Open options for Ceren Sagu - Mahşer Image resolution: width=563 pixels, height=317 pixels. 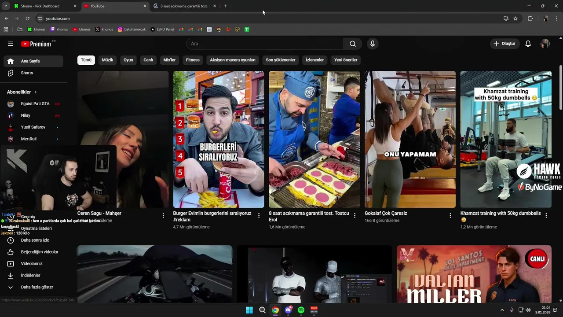pos(163,216)
